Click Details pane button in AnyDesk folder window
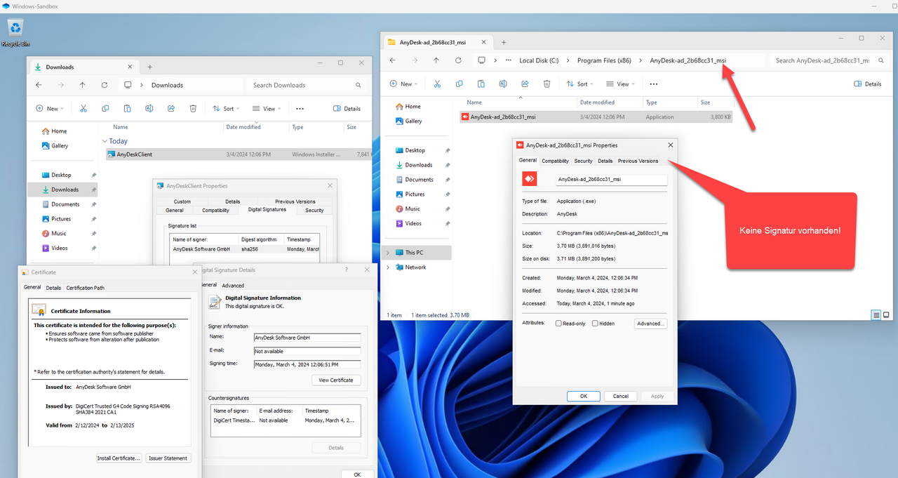 [868, 84]
